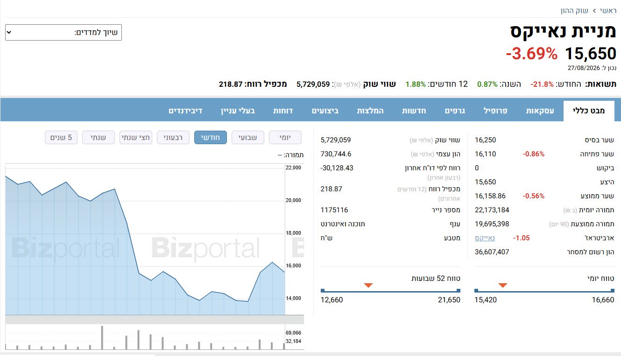Click the year-to-date return "0.87%"
This screenshot has width=621, height=356.
(487, 84)
